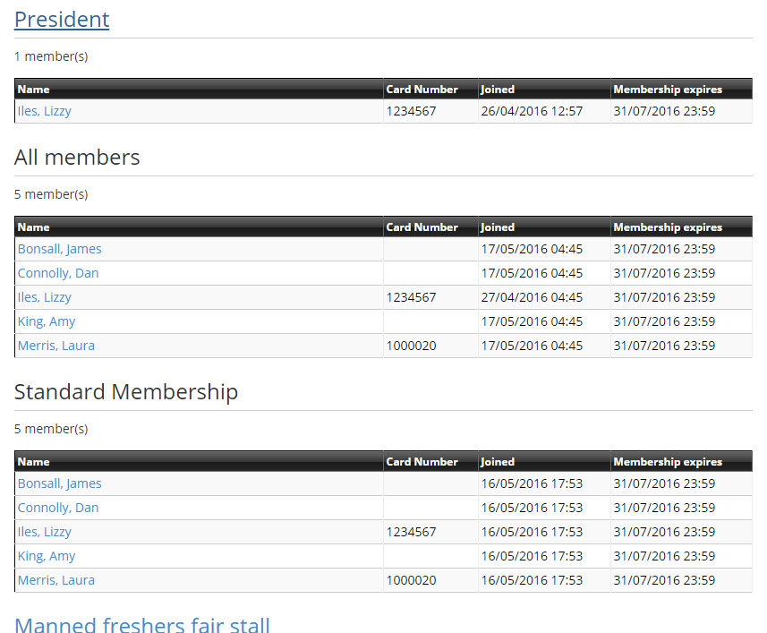Open Bonsall, James in All members table
The height and width of the screenshot is (633, 767).
point(60,249)
